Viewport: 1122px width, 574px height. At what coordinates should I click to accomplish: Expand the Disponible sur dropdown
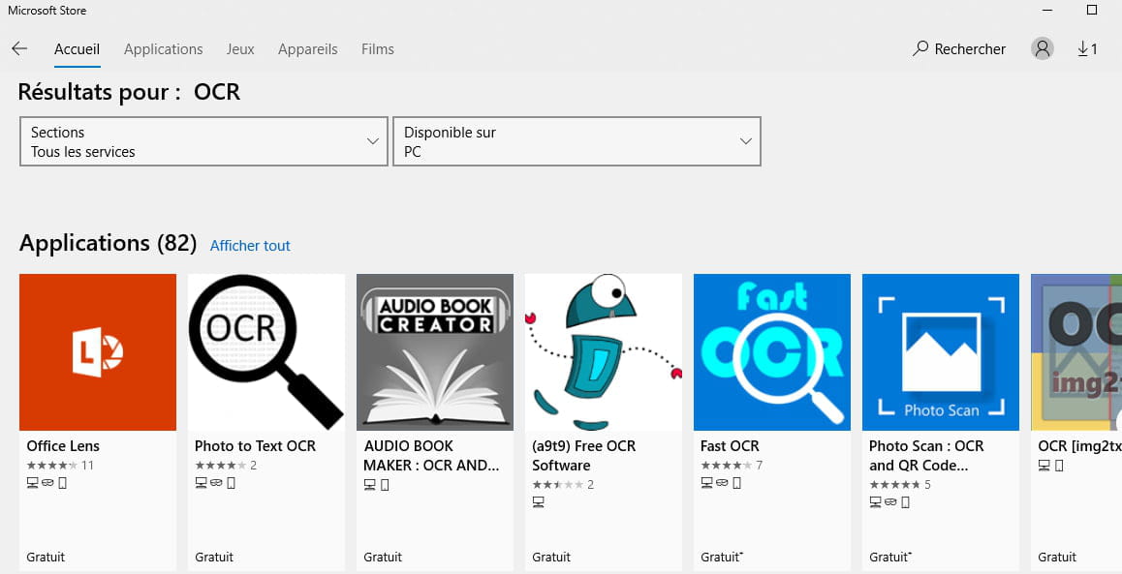[577, 141]
